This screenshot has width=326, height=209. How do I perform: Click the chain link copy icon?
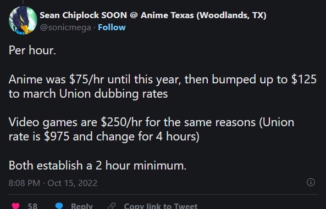pos(112,206)
